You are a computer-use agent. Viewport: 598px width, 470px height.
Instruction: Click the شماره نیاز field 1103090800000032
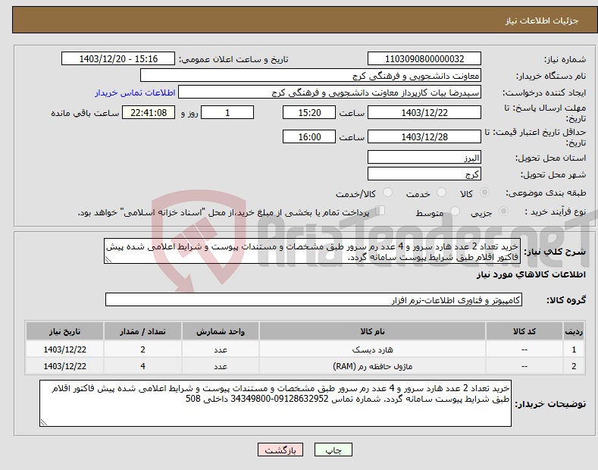click(x=424, y=59)
